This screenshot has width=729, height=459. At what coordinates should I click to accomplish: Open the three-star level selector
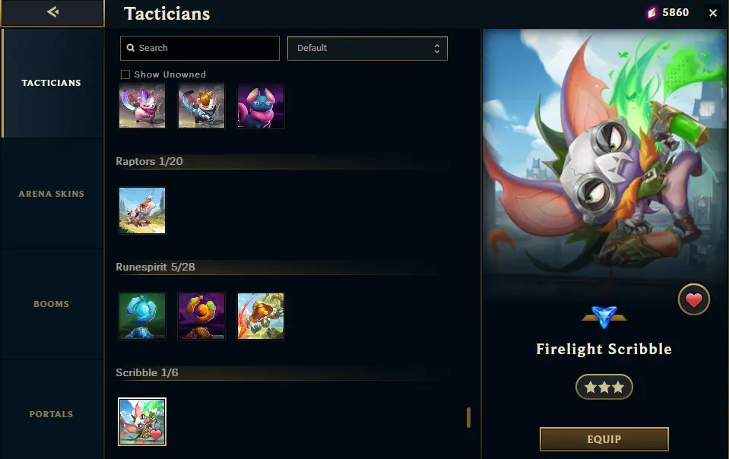pyautogui.click(x=604, y=387)
